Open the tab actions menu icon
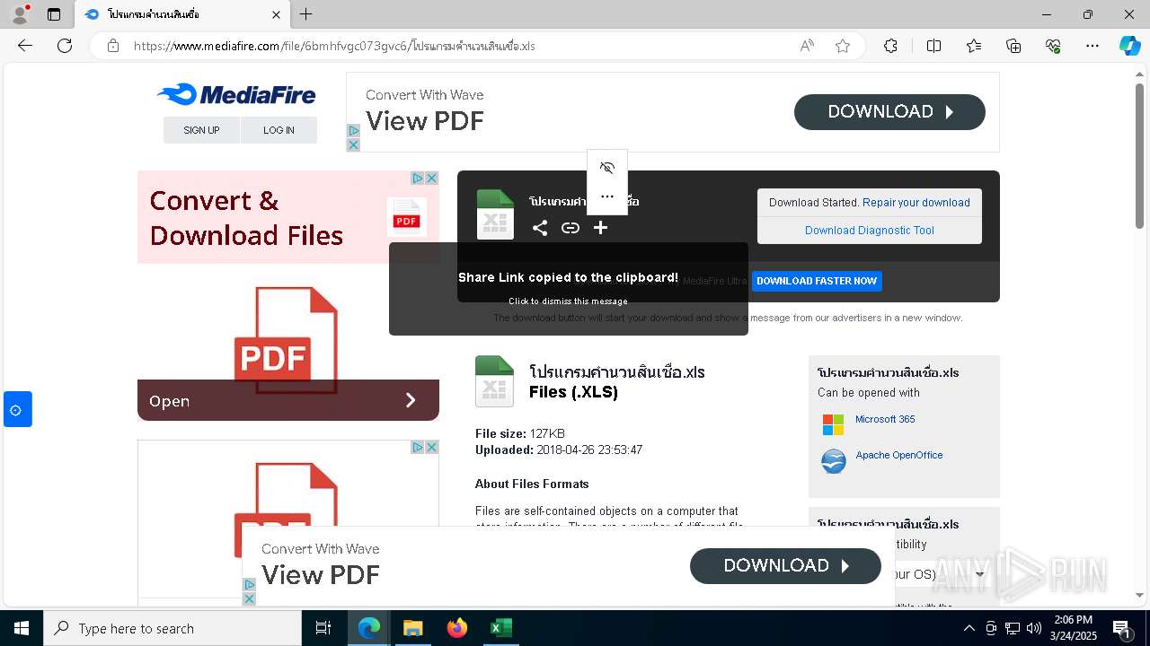 [x=54, y=14]
